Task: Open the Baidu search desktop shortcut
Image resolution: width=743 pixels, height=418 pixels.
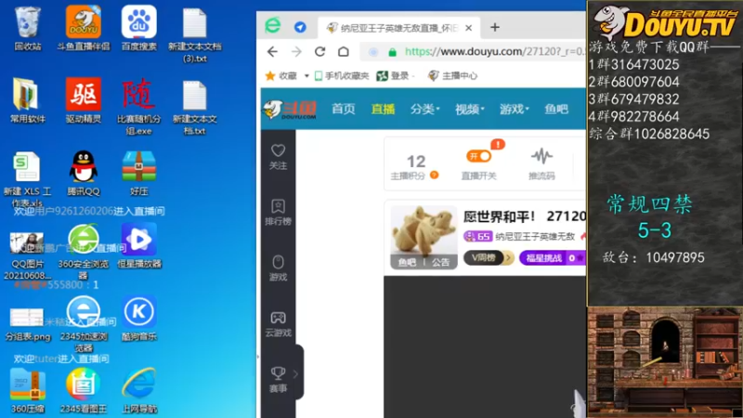Action: point(138,29)
